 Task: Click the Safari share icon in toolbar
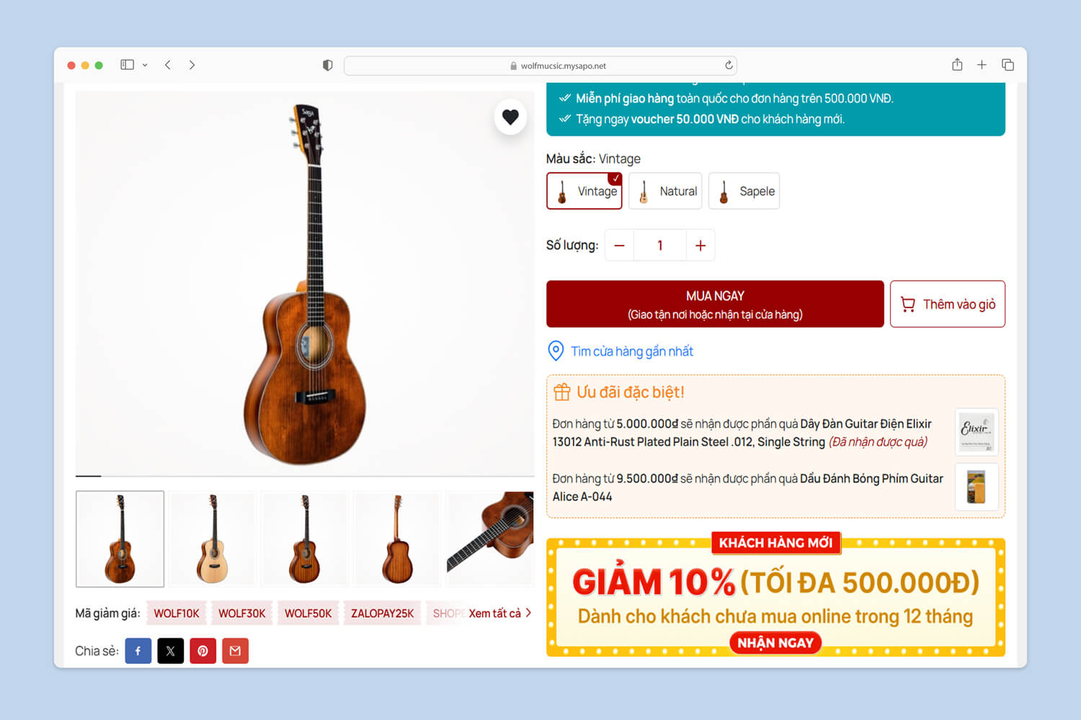coord(957,65)
